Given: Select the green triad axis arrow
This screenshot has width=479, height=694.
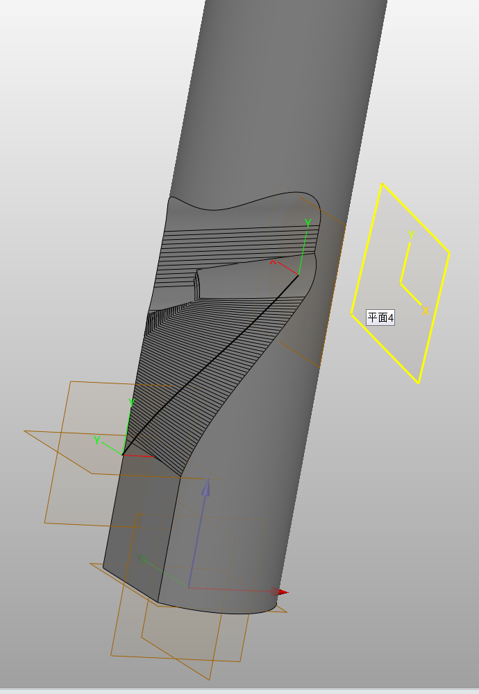Looking at the screenshot, I should coord(162,573).
